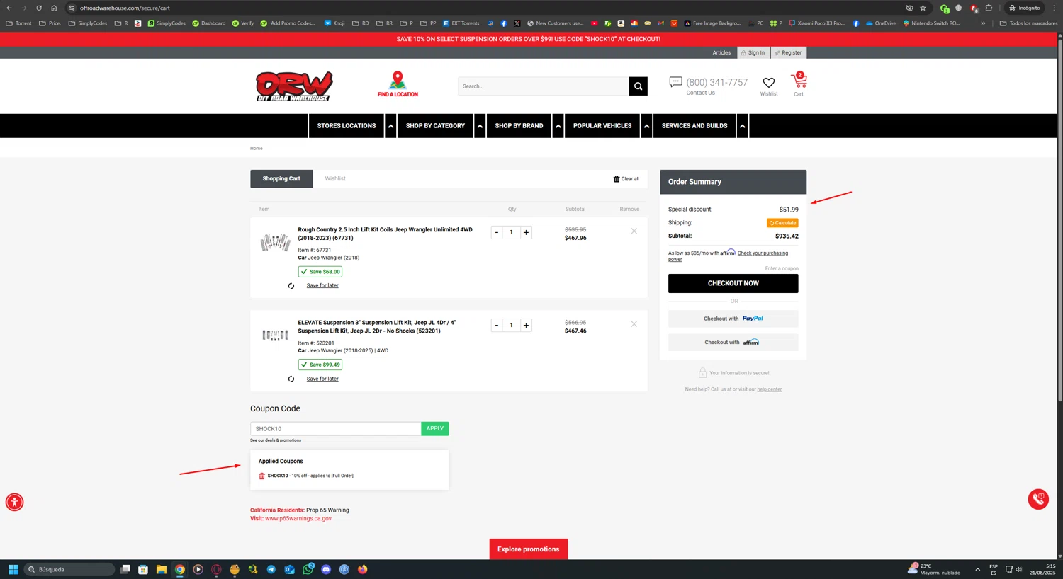This screenshot has height=579, width=1063.
Task: Open Shop By Brand menu
Action: [519, 126]
